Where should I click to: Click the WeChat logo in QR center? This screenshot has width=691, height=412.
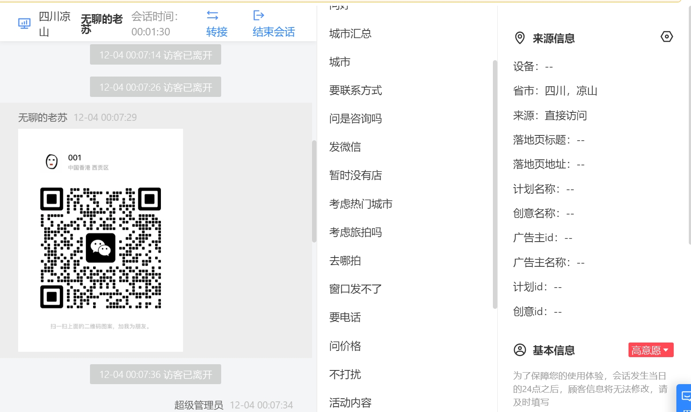click(101, 248)
